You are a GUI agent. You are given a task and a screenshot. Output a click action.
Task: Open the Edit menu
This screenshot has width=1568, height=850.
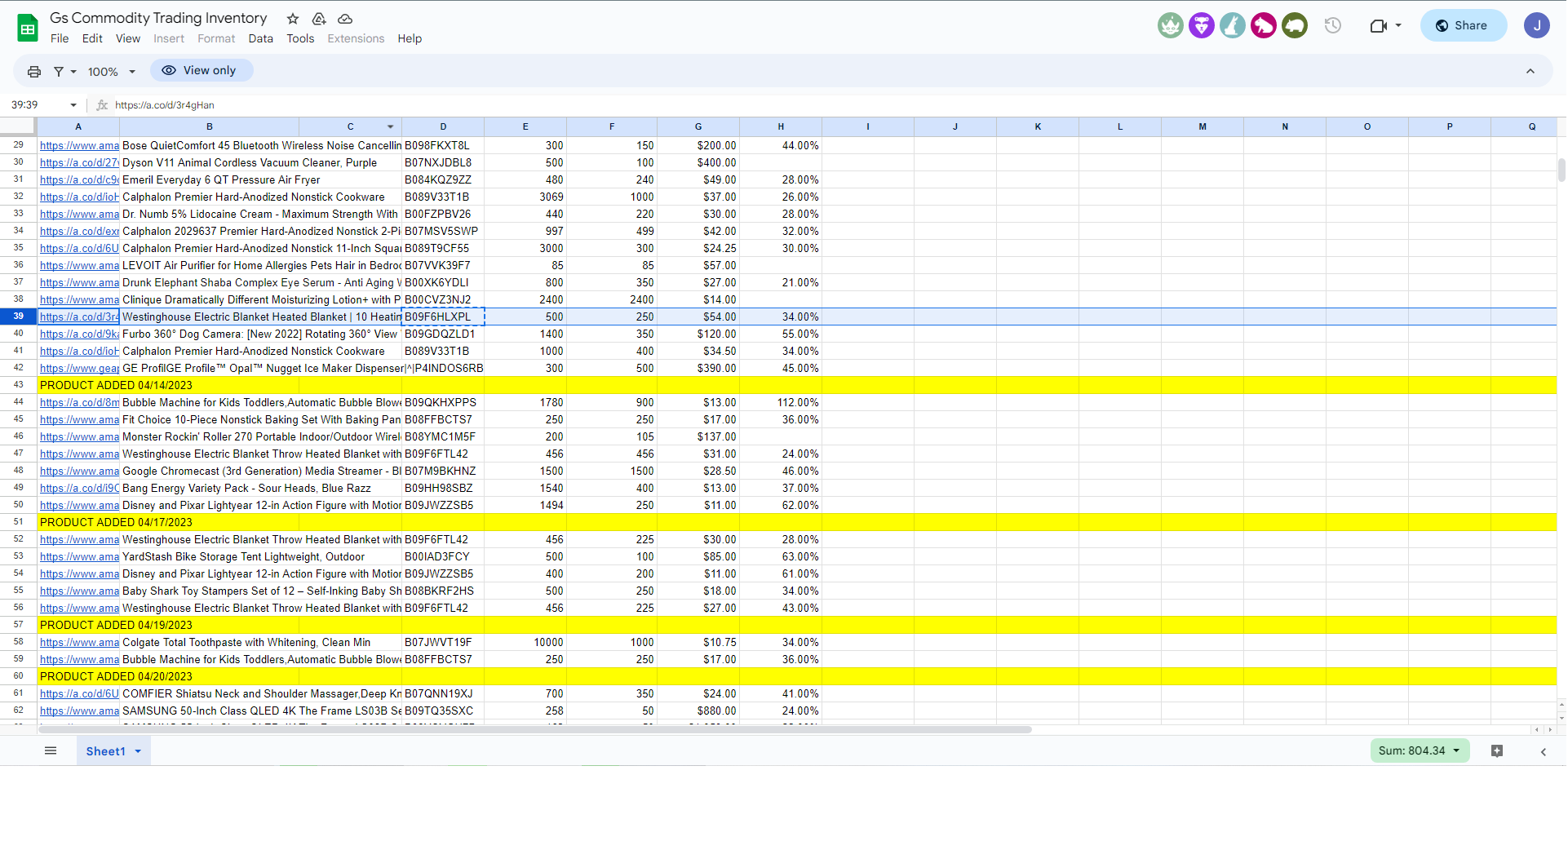pyautogui.click(x=92, y=39)
